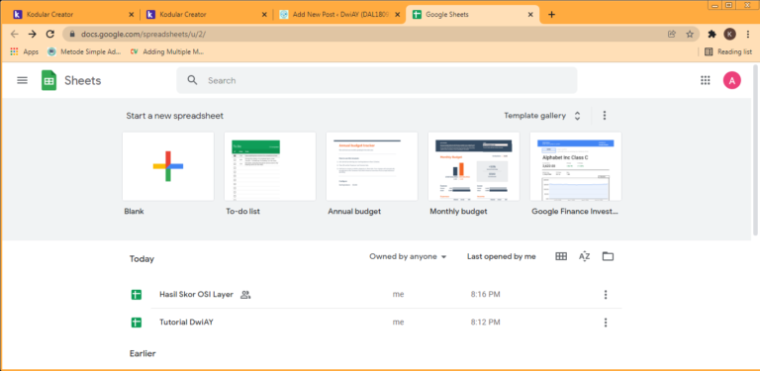Choose the Google Finance Invest... template

(x=575, y=166)
